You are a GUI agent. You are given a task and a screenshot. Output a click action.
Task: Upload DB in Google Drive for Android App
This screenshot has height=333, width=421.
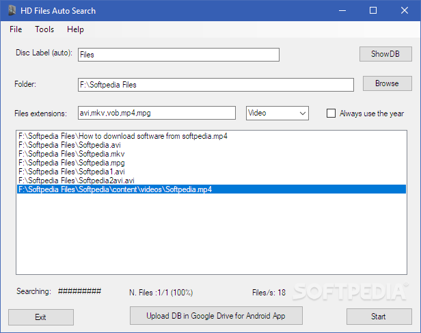pyautogui.click(x=216, y=315)
